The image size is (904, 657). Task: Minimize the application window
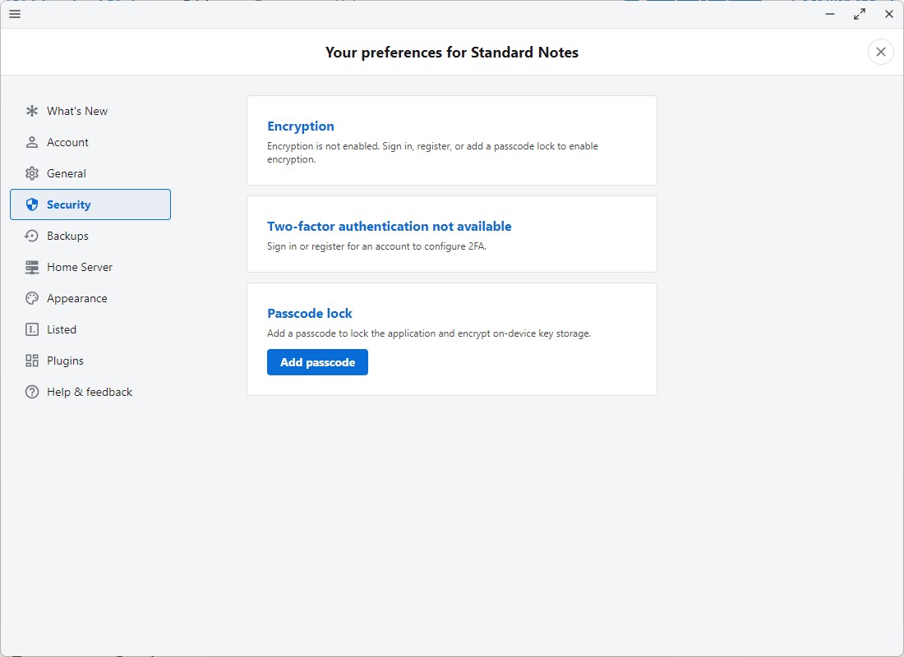click(830, 14)
